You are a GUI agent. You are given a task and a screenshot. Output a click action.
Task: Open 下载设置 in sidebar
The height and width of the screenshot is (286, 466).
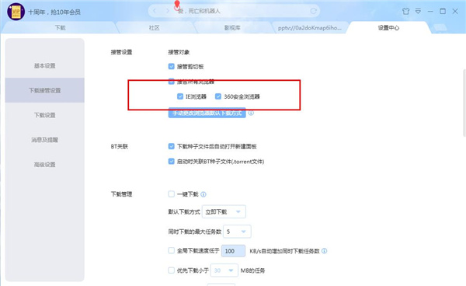44,115
